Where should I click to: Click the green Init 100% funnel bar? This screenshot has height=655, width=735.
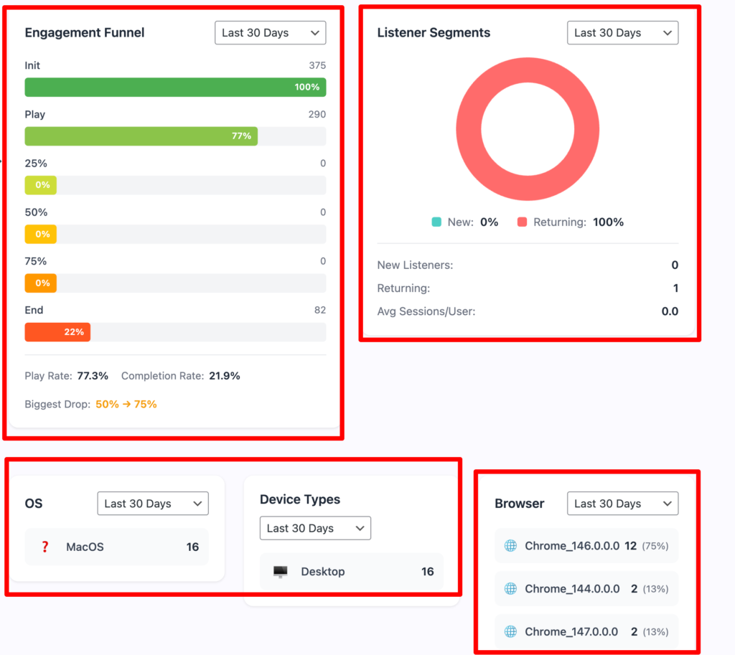pyautogui.click(x=175, y=87)
